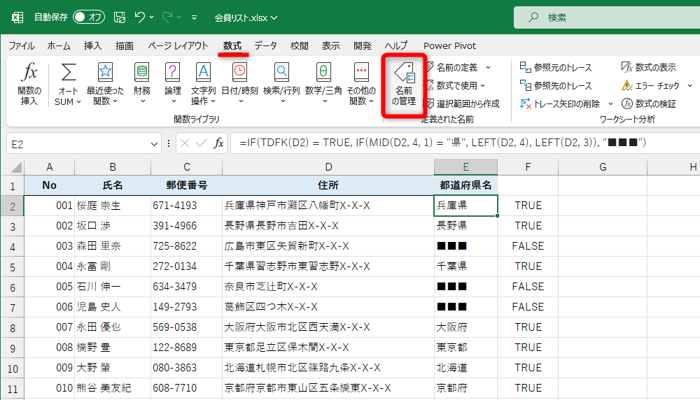Click postal code cell 634-3479

click(187, 287)
